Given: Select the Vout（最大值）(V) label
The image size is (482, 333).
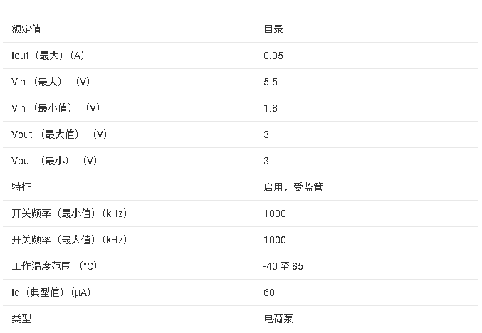Looking at the screenshot, I should coord(59,134).
